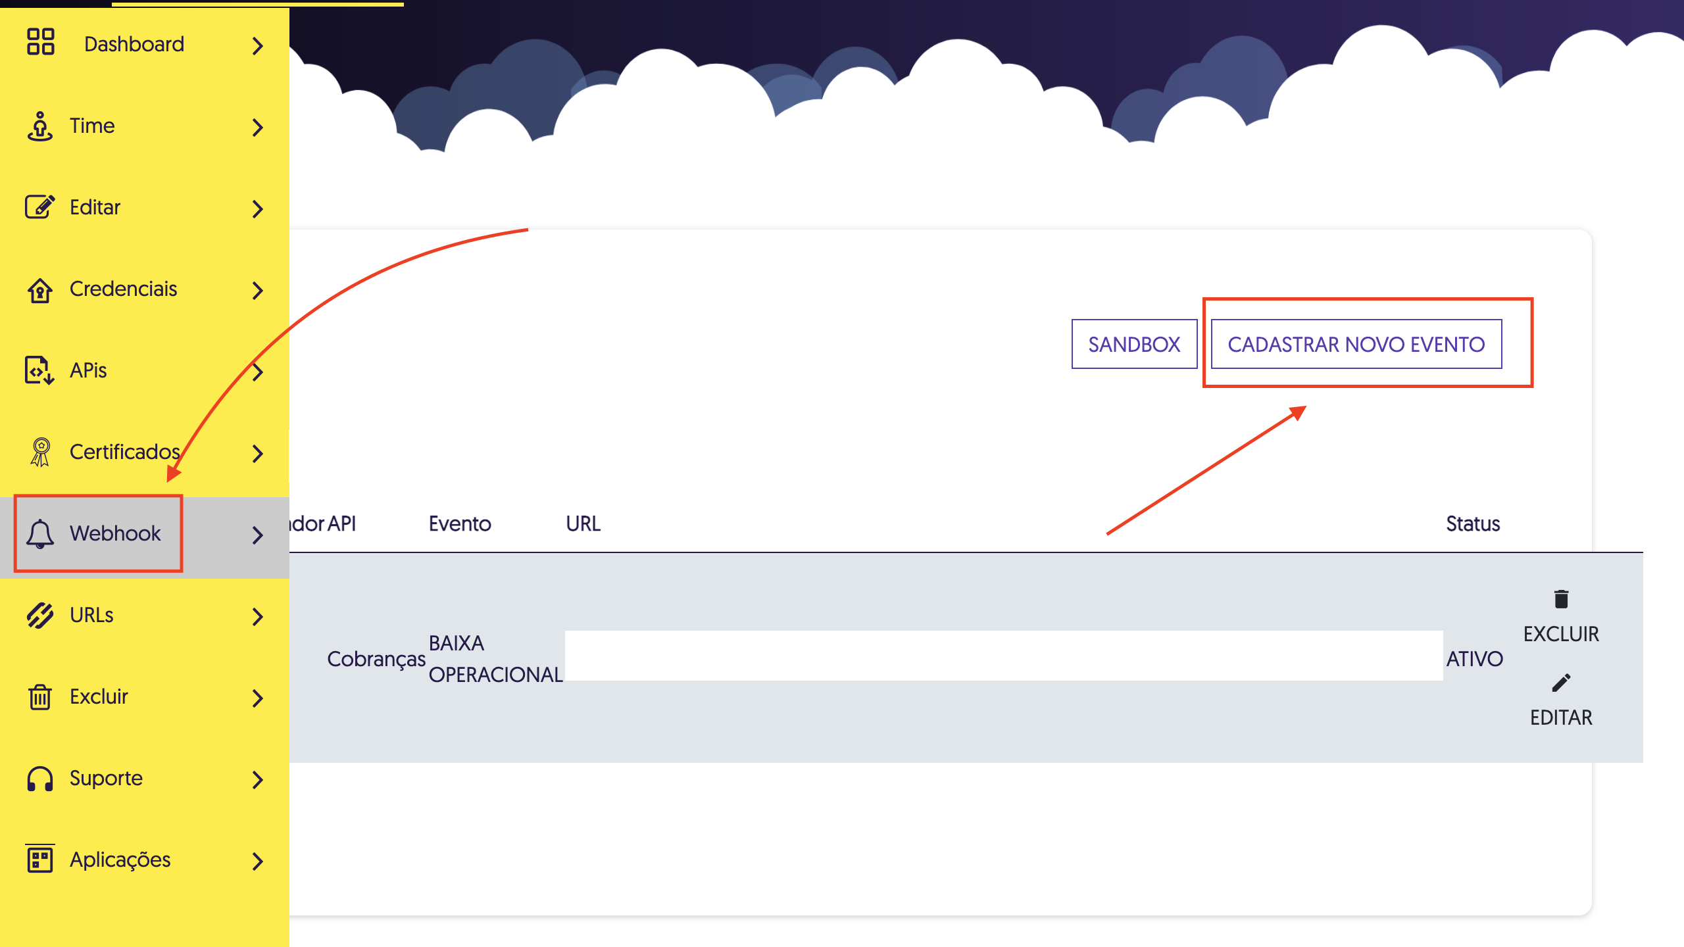The width and height of the screenshot is (1684, 947).
Task: Click the webhook URL field in Cobranças row
Action: [x=1004, y=656]
